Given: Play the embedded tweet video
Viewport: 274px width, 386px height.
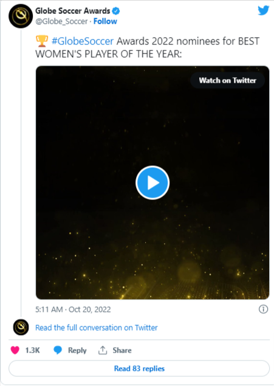Looking at the screenshot, I should pos(152,182).
